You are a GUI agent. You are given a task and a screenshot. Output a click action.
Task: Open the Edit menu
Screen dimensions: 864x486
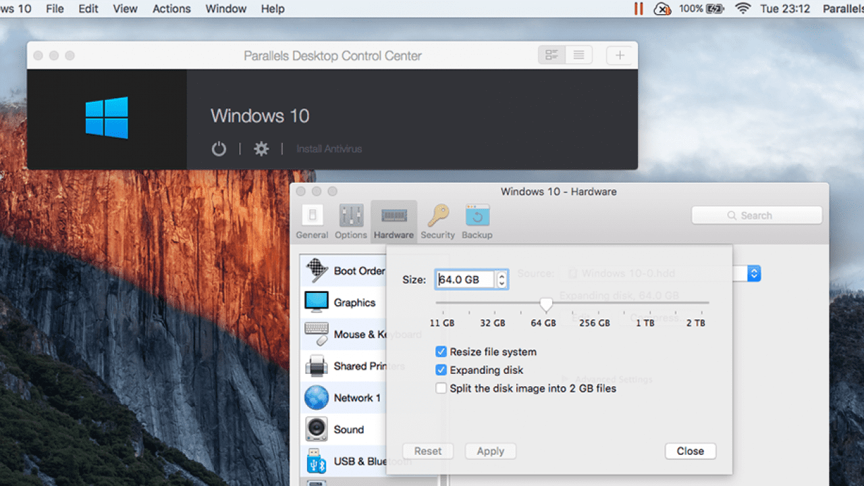(x=88, y=9)
